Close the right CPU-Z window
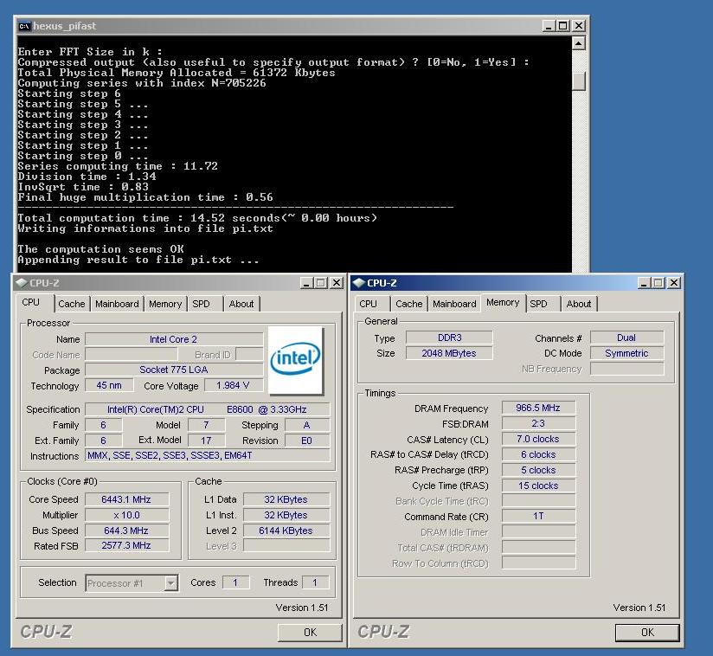 tap(673, 282)
